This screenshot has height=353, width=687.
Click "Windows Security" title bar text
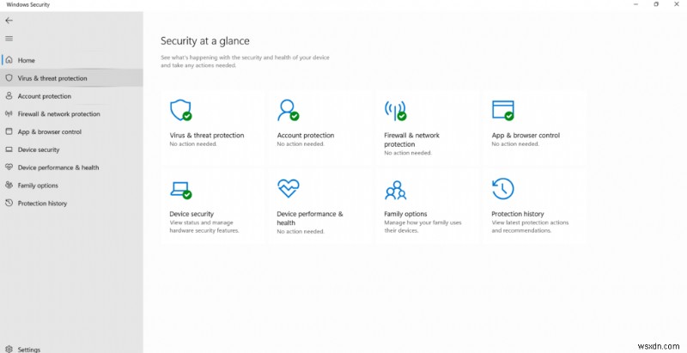pyautogui.click(x=28, y=5)
